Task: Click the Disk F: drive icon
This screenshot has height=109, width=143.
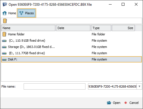Action: (4, 60)
